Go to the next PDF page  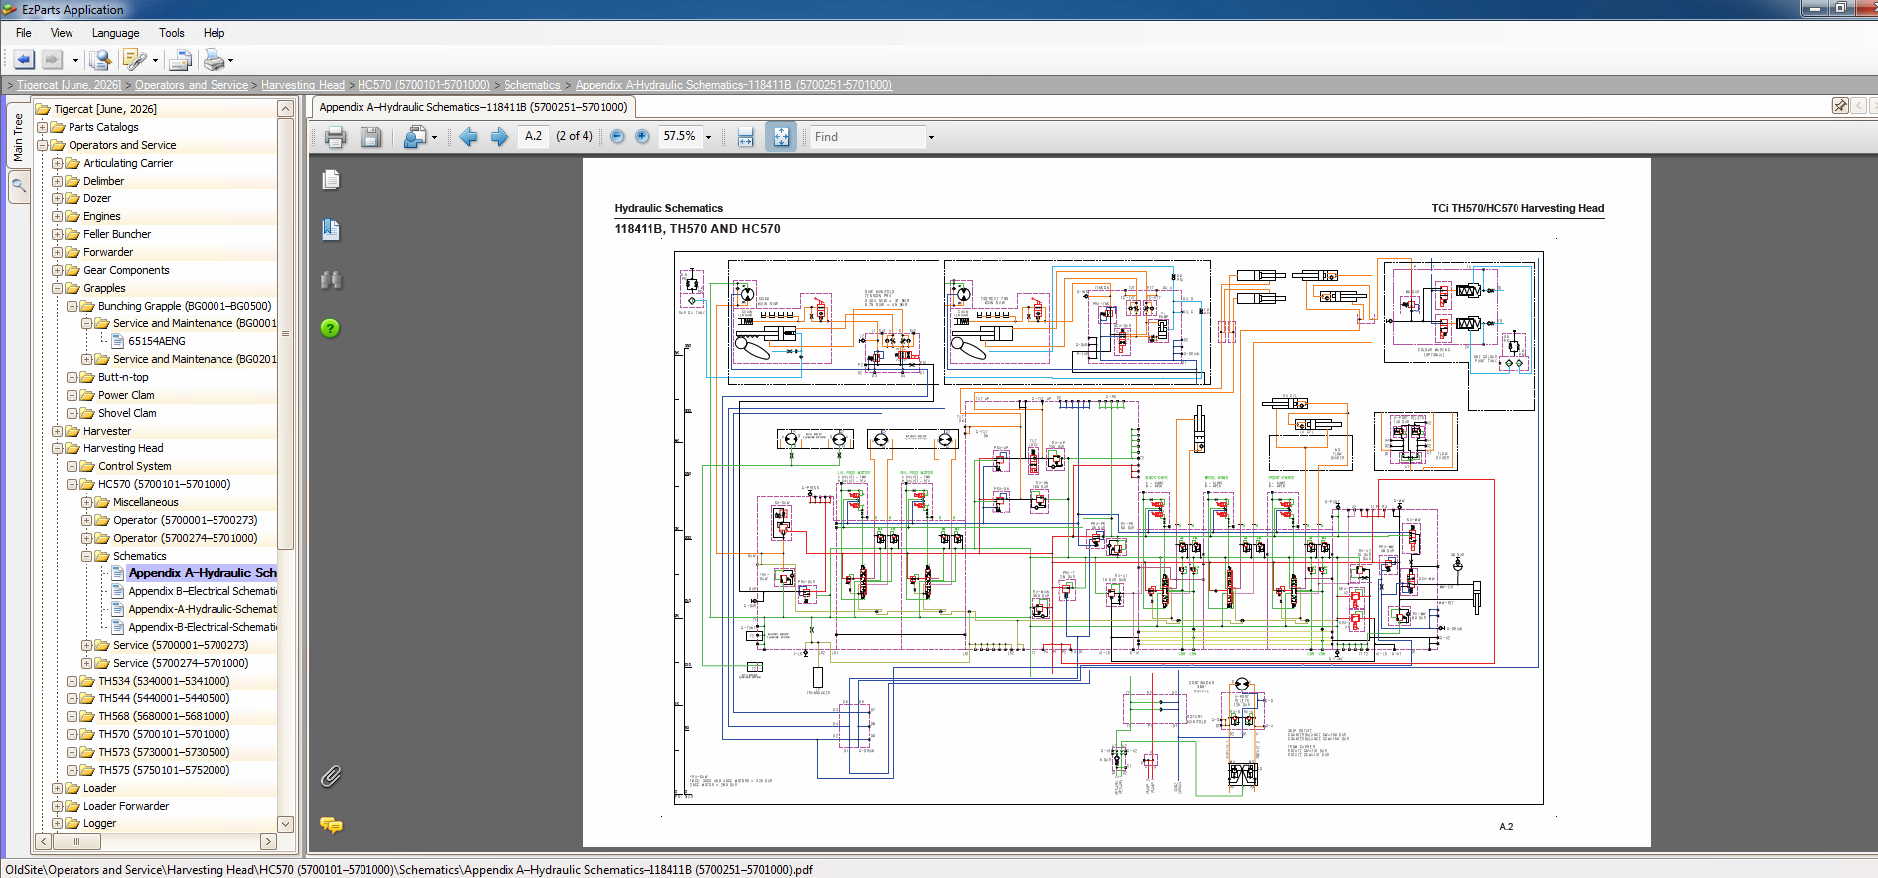[500, 137]
